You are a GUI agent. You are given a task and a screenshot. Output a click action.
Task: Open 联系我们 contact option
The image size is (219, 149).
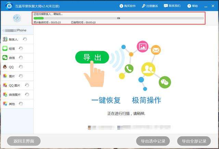[172, 6]
